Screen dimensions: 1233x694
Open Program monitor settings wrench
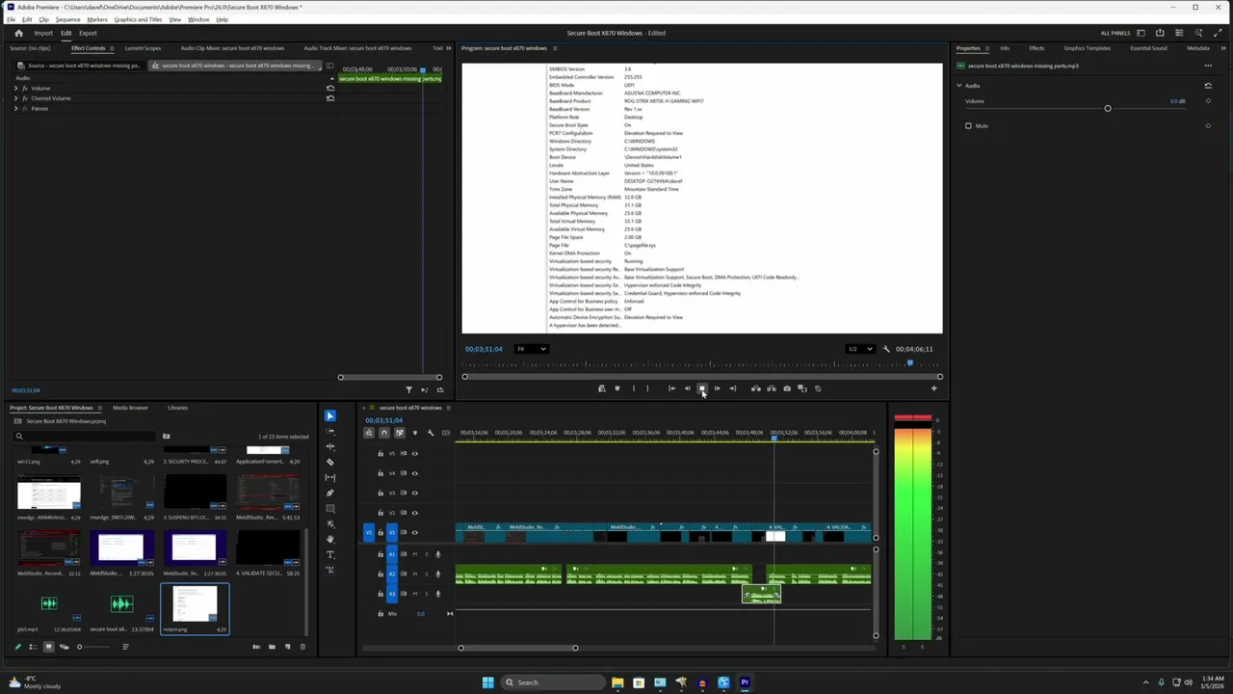tap(886, 349)
